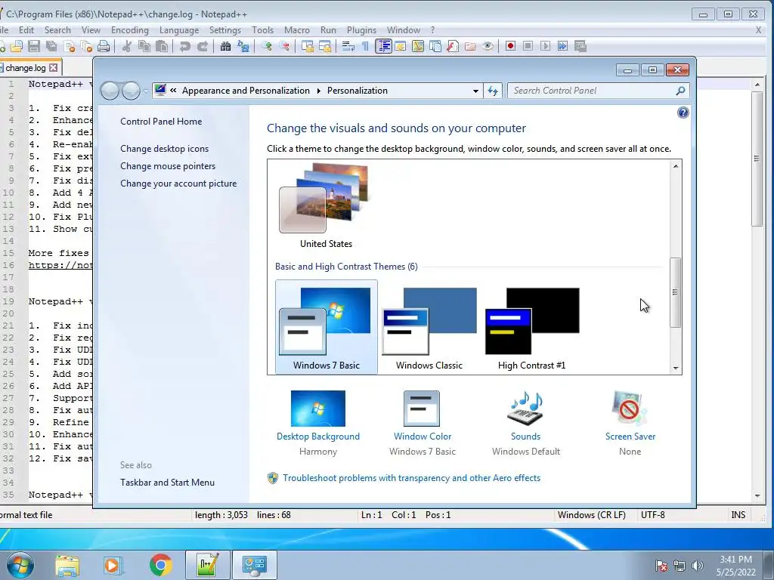Close current document via Notepad++ toolbar Close icon
The width and height of the screenshot is (774, 580).
[x=69, y=46]
